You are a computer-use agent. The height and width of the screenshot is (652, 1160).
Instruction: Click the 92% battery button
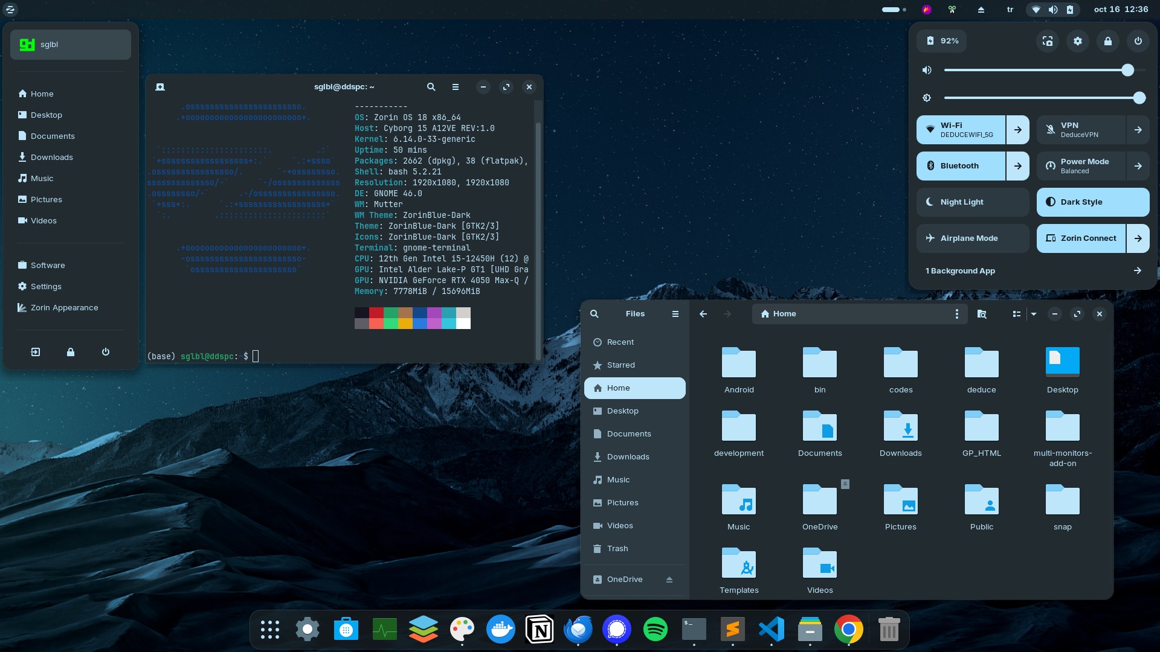tap(942, 41)
